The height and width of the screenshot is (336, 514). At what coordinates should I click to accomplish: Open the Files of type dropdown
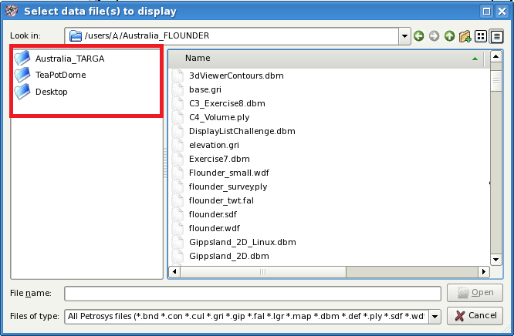pyautogui.click(x=435, y=316)
